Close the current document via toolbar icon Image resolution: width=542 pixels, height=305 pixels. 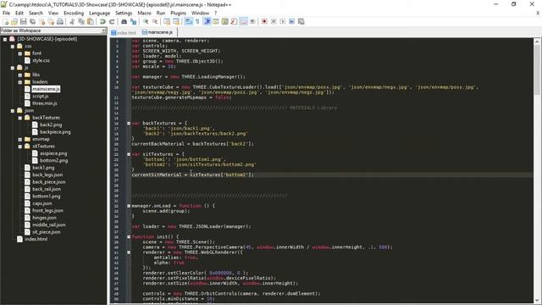point(41,21)
